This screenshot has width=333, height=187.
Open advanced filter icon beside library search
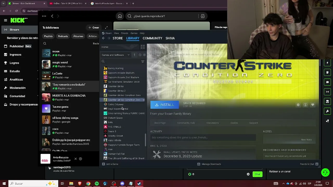[143, 62]
